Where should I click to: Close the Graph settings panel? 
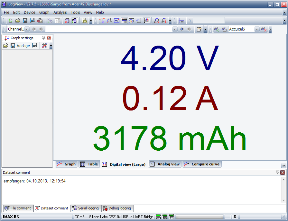point(49,38)
